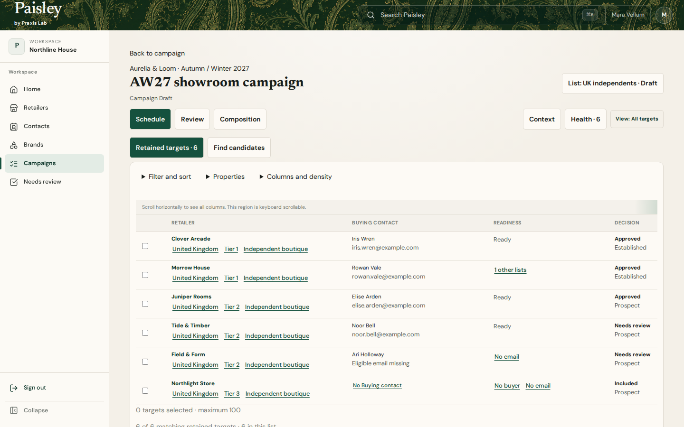Click iris.wren@example.com email
The image size is (684, 427).
[385, 248]
